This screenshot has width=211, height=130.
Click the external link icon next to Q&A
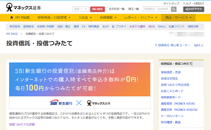(x=202, y=45)
